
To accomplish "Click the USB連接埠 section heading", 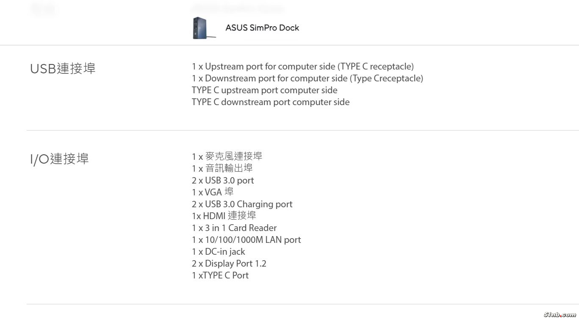I will click(x=63, y=69).
